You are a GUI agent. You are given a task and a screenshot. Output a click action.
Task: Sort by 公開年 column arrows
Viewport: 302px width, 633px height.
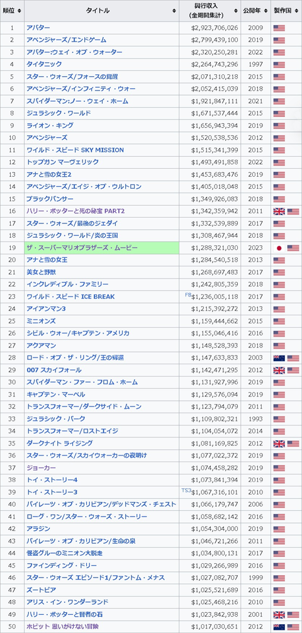pos(266,11)
